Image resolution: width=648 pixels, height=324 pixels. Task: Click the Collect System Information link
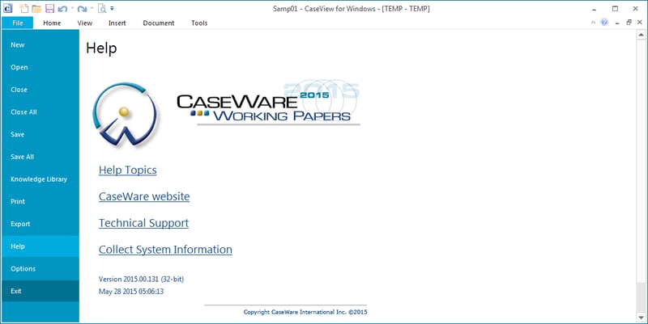point(165,250)
